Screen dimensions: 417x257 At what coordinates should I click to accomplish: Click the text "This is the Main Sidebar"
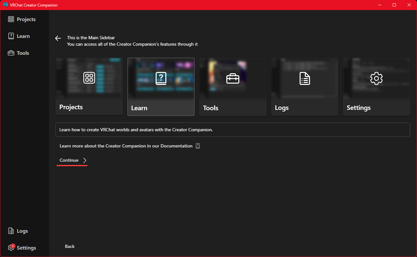91,38
